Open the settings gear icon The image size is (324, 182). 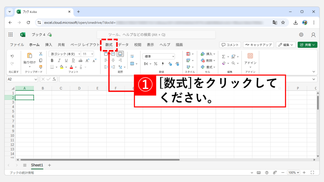pyautogui.click(x=301, y=35)
